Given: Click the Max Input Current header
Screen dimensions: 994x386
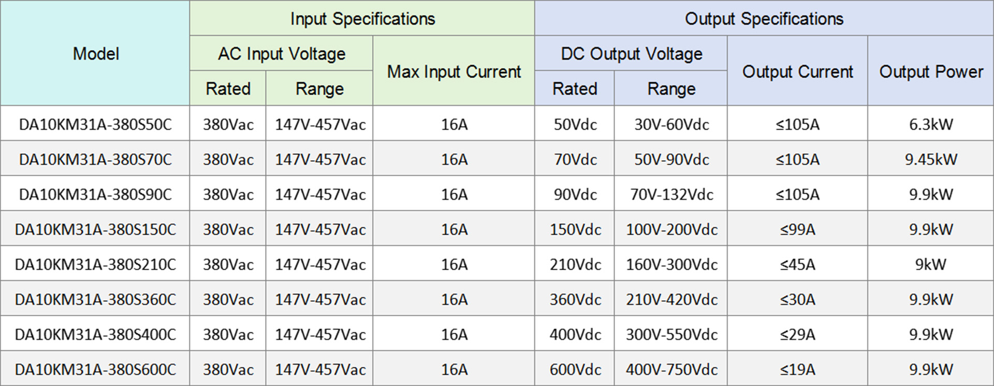Looking at the screenshot, I should (454, 71).
